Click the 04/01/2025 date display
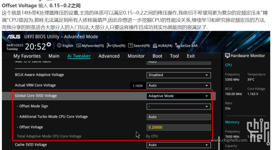Screen dimensions: 274x150 pos(15,45)
